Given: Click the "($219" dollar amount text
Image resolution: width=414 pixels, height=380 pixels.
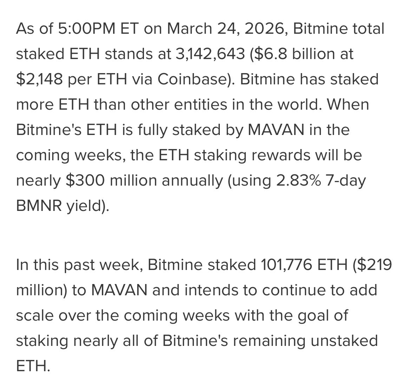Looking at the screenshot, I should pyautogui.click(x=372, y=265).
